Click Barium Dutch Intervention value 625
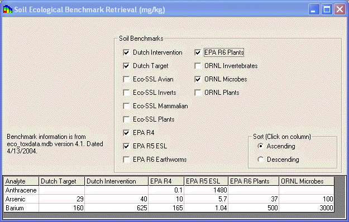Viewport: 349px width, 222px height. [116, 208]
